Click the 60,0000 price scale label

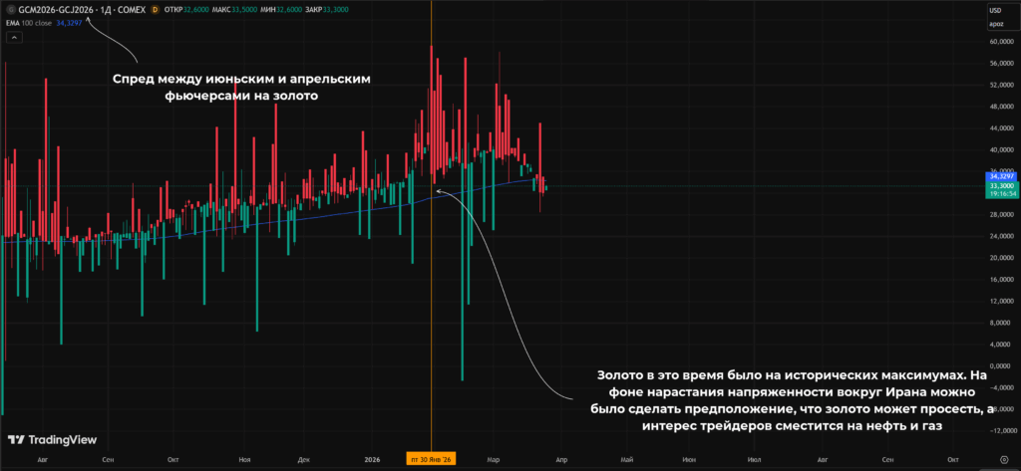pyautogui.click(x=1002, y=42)
